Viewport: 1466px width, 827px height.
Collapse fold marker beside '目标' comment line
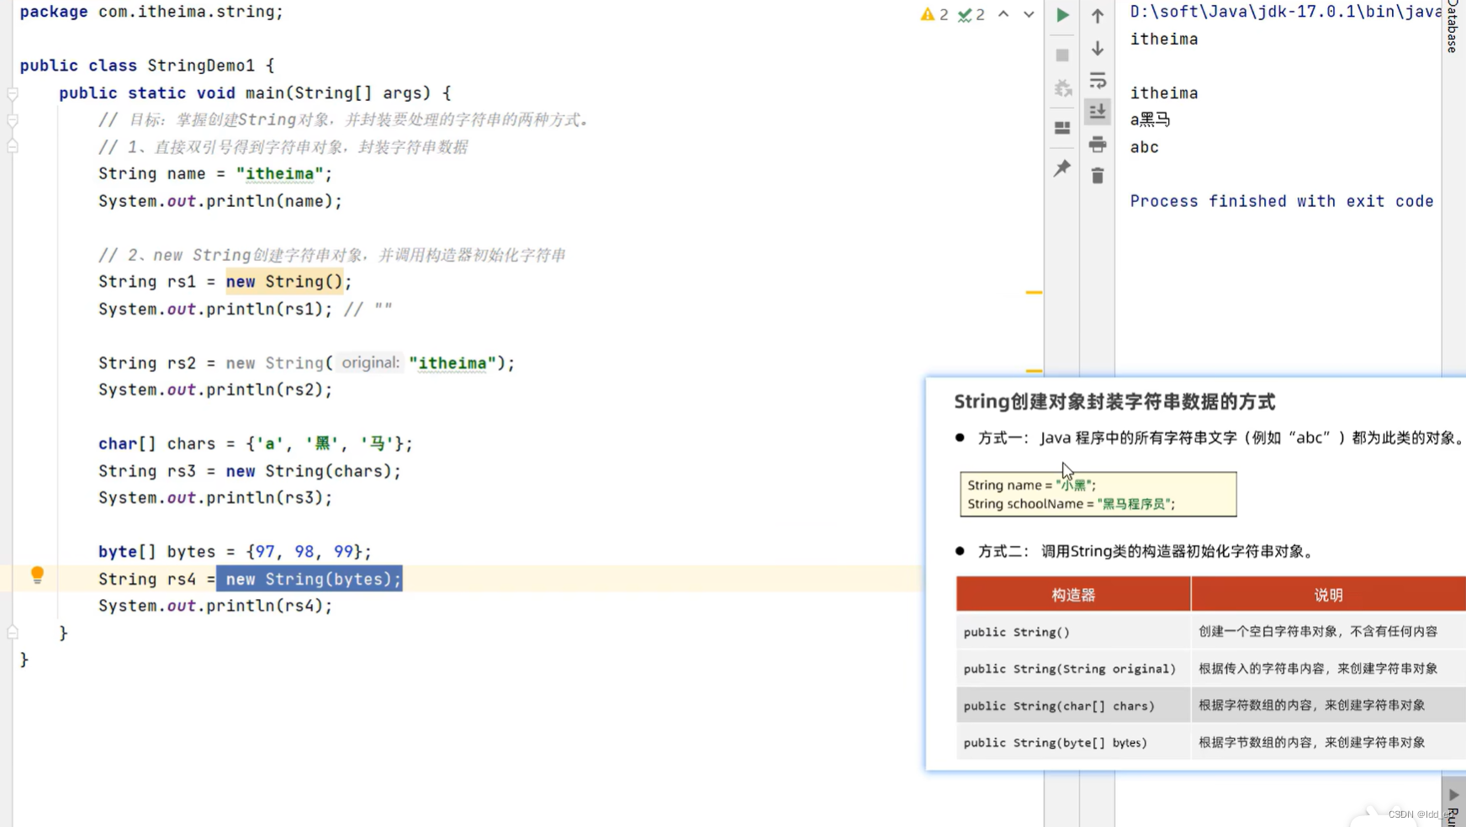[x=13, y=120]
